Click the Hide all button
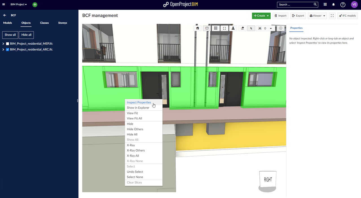 [x=26, y=35]
